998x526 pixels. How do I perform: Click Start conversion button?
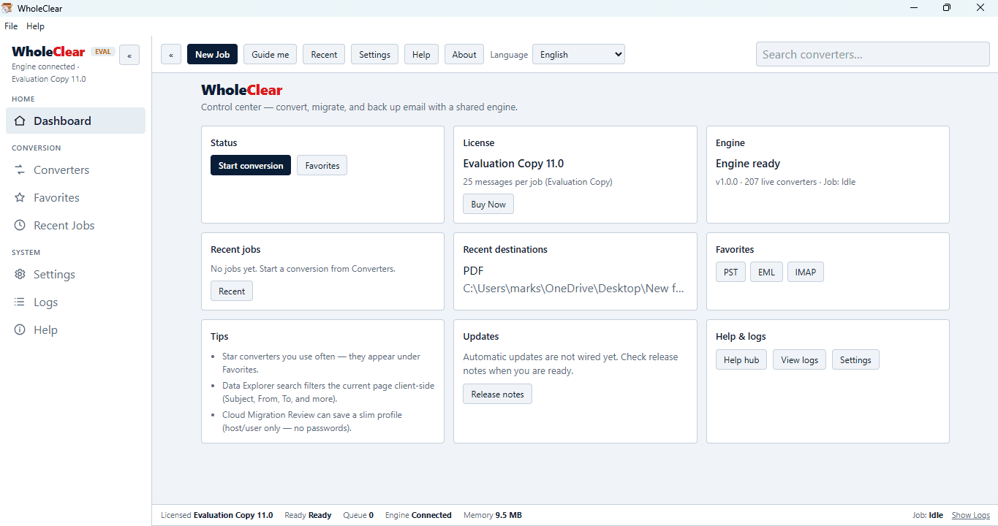coord(251,165)
